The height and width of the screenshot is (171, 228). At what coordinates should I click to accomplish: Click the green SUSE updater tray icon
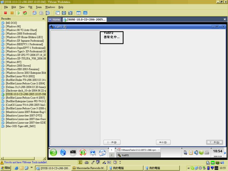201,152
